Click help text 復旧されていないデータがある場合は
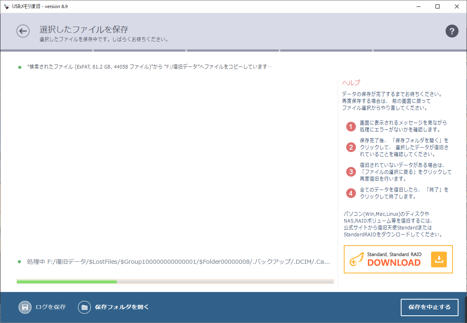This screenshot has width=467, height=323. 402,165
